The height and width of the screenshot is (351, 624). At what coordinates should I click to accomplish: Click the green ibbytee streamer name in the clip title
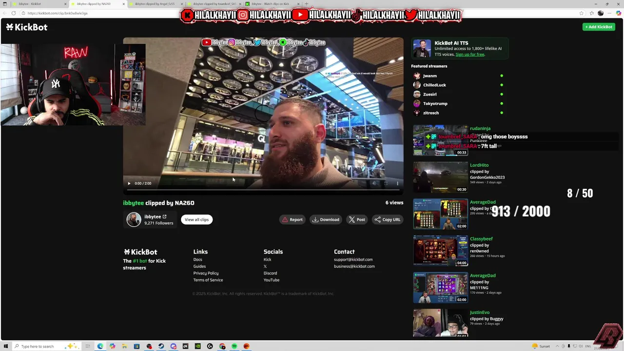tap(133, 203)
